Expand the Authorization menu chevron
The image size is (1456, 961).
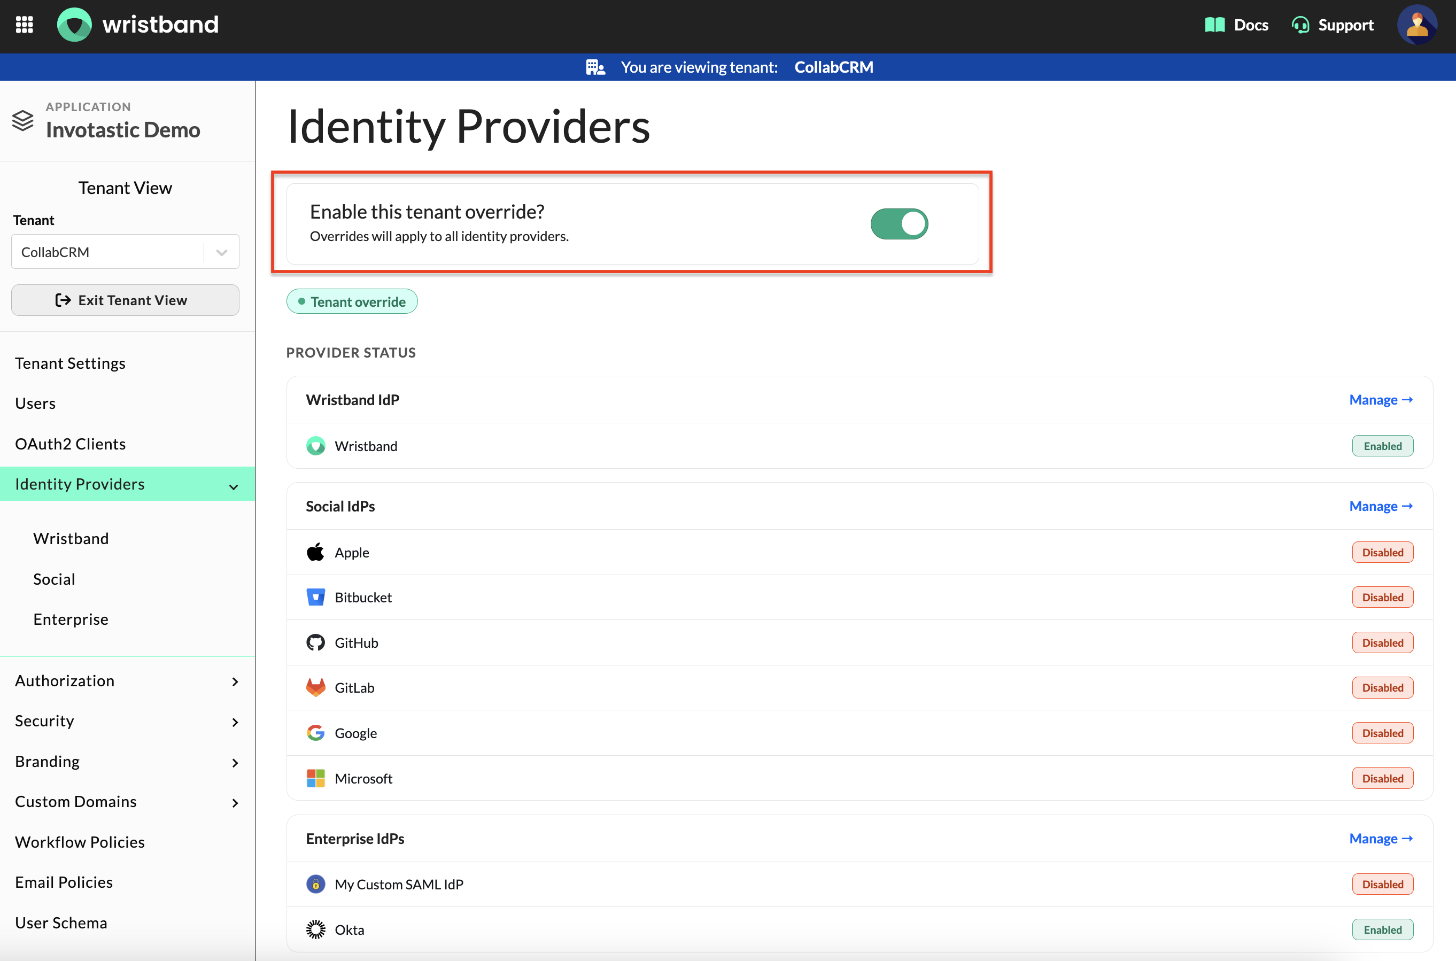click(x=235, y=681)
